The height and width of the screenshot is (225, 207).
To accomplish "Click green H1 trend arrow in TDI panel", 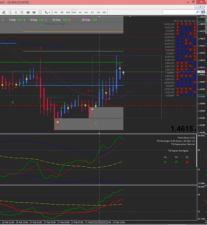I will click(165, 162).
